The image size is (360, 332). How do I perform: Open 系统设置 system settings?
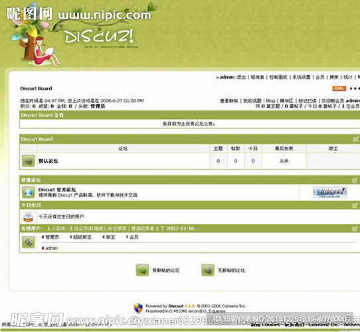coord(302,77)
